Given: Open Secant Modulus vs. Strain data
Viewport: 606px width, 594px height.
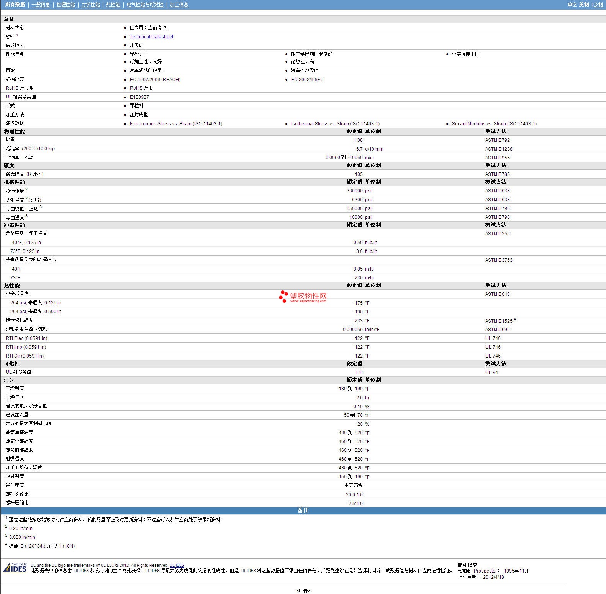Looking at the screenshot, I should [494, 124].
